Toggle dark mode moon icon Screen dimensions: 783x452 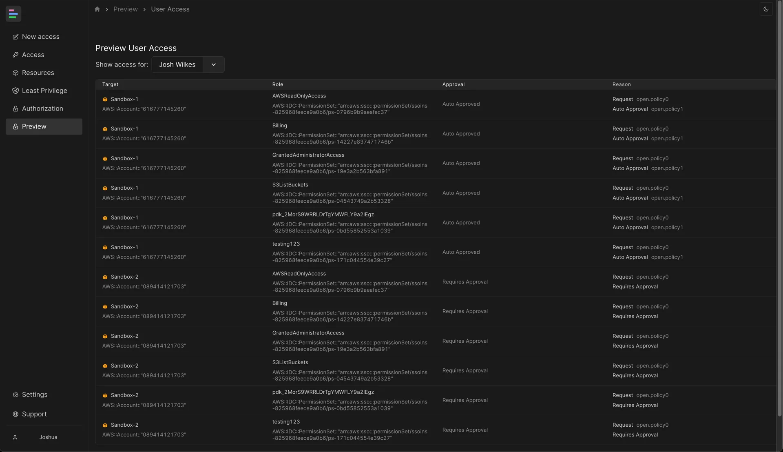tap(766, 9)
